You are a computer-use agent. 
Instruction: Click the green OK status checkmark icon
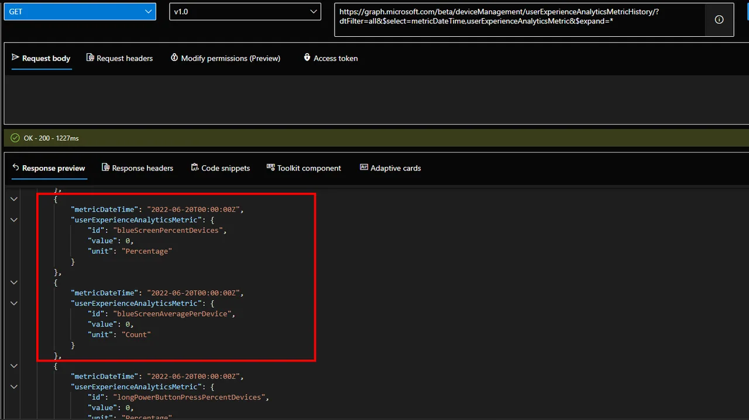(x=15, y=138)
